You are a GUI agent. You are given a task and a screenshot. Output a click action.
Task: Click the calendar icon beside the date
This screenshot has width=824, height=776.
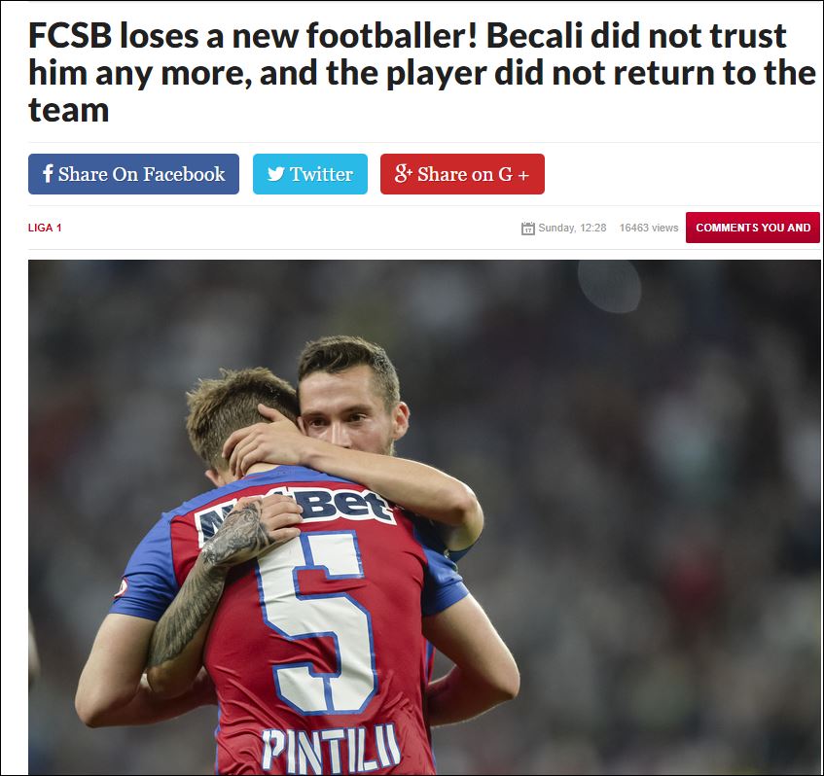point(527,228)
